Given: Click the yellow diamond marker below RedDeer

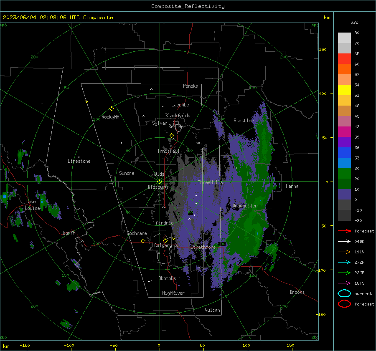Looking at the screenshot, I should (172, 136).
